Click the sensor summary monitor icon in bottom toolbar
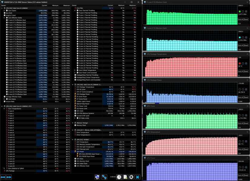 [x=97, y=177]
